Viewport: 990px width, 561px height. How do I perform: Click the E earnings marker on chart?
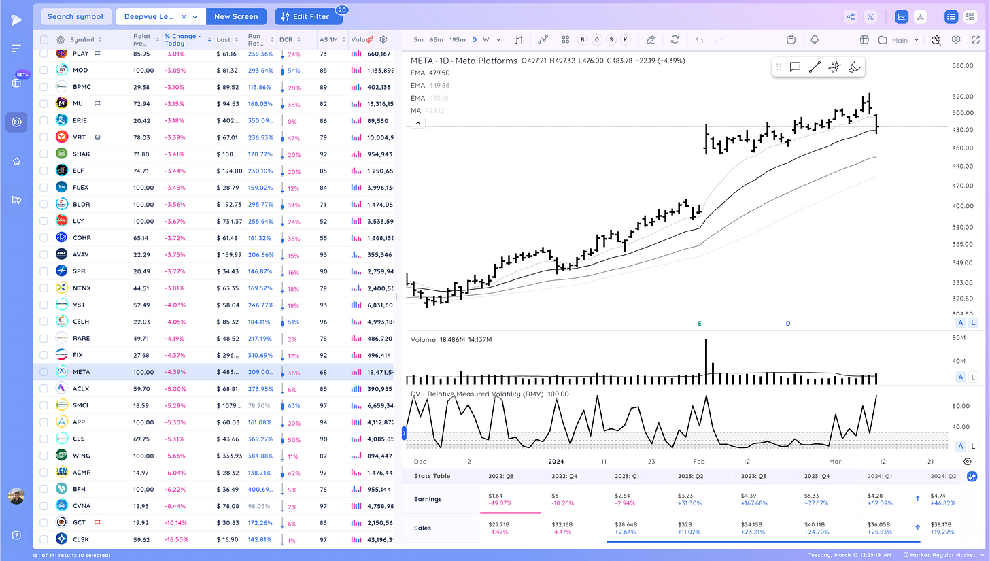pos(700,324)
